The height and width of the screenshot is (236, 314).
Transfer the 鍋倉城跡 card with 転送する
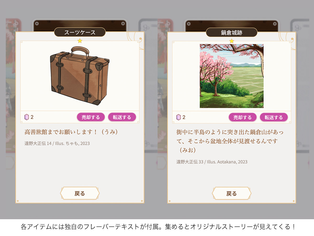274,117
